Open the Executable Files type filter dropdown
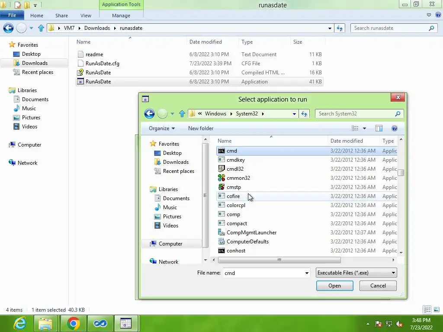Screen dimensions: 443x332 (393, 273)
